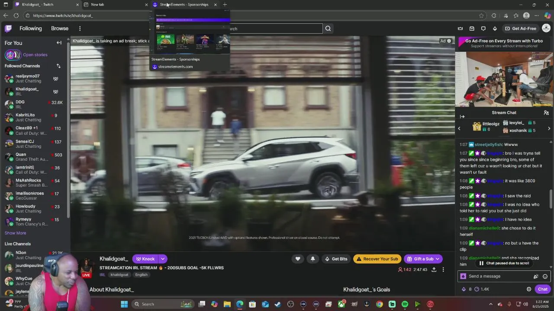Open a new browser tab
Screen dimensions: 554x311
[225, 4]
